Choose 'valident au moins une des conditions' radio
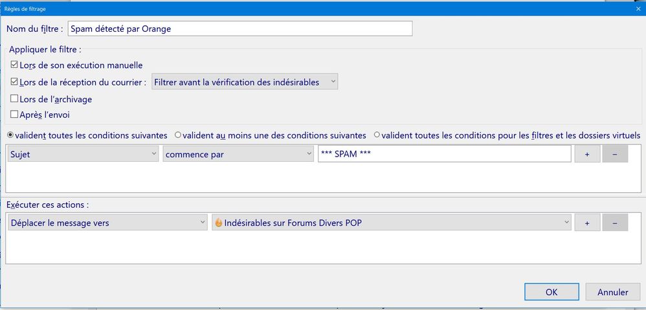 click(178, 135)
